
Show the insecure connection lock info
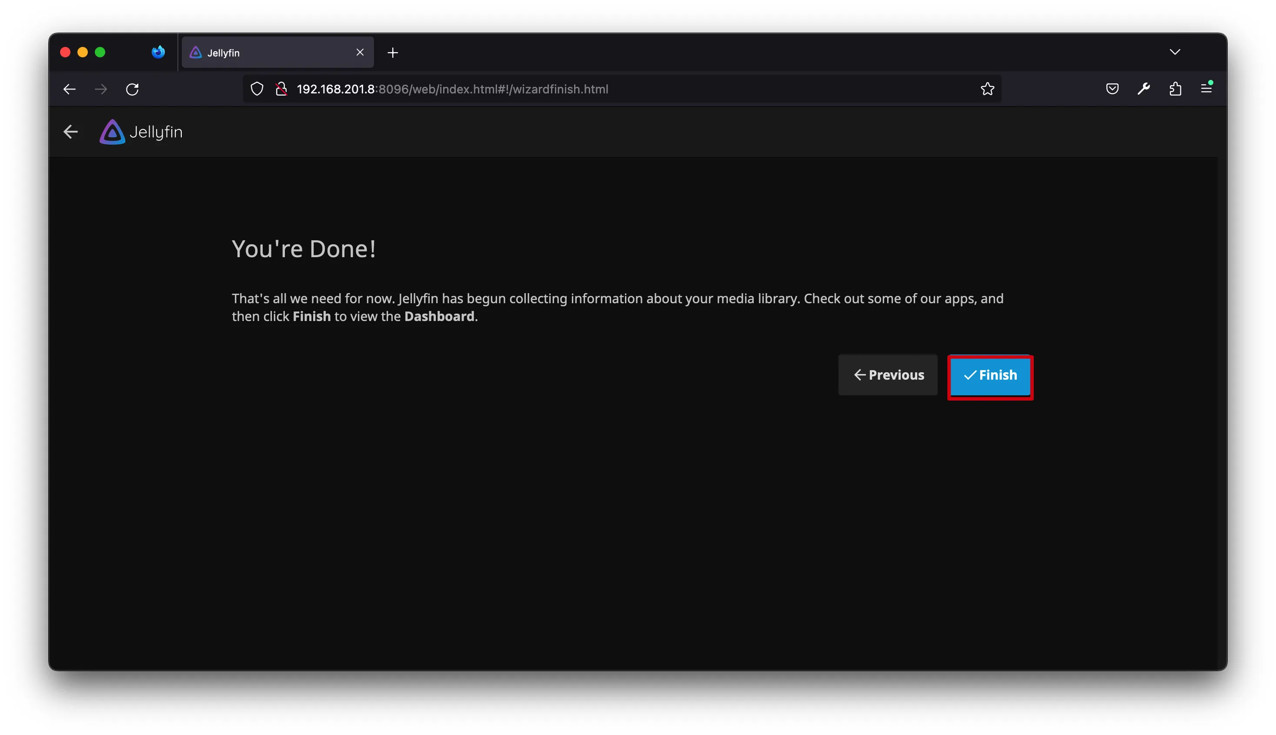coord(281,89)
